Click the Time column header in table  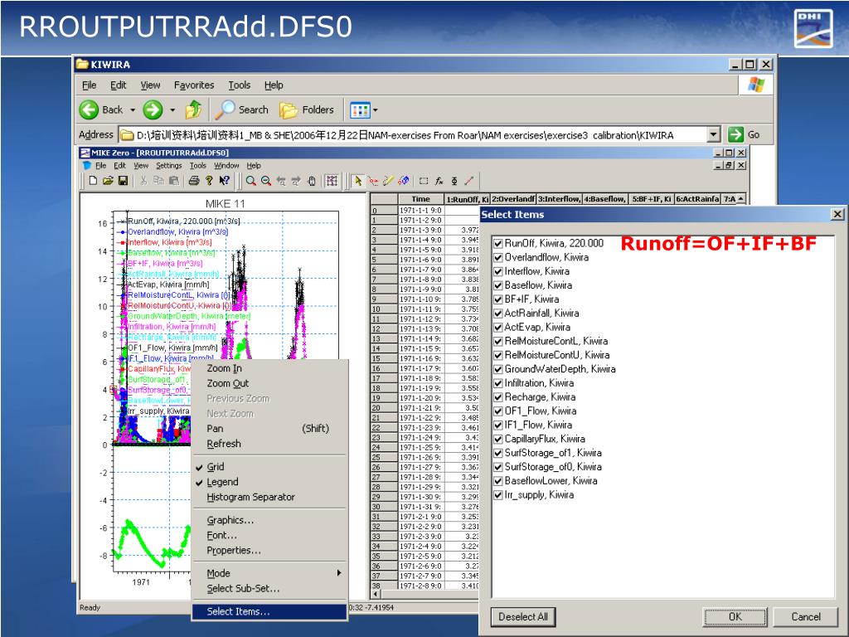tap(420, 199)
